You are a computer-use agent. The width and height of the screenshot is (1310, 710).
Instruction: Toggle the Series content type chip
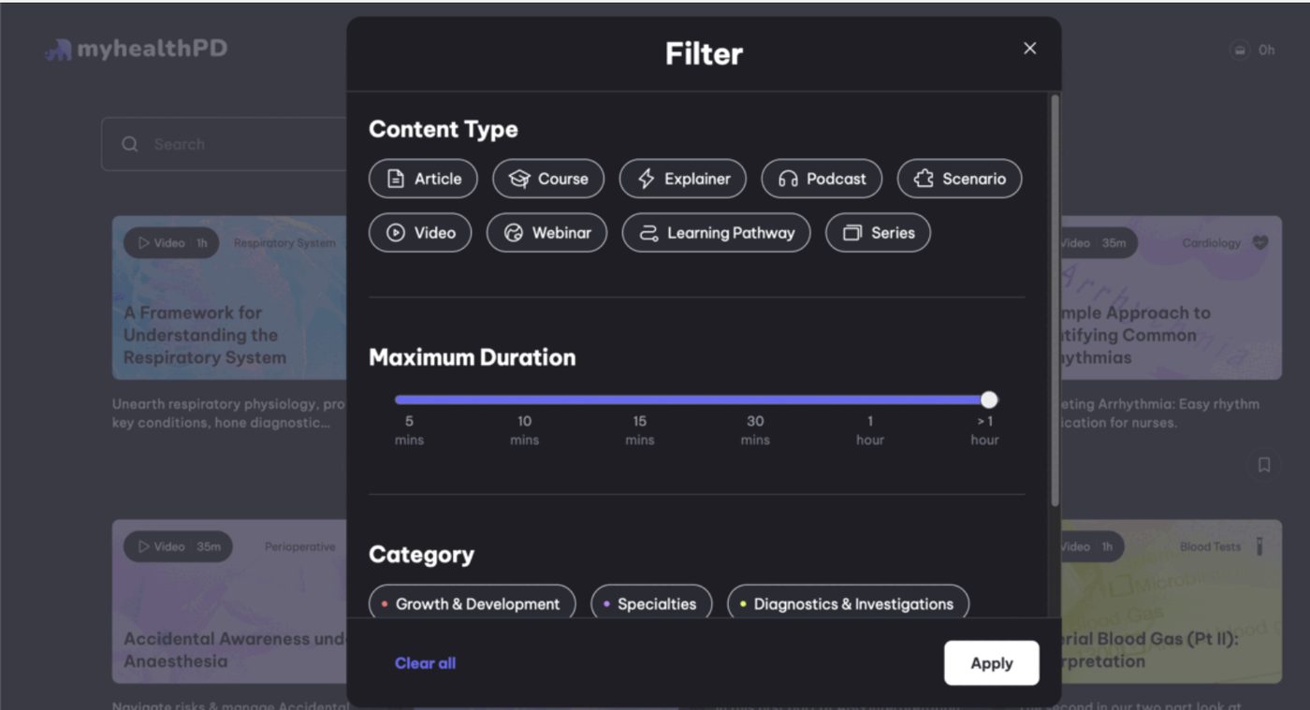[878, 233]
